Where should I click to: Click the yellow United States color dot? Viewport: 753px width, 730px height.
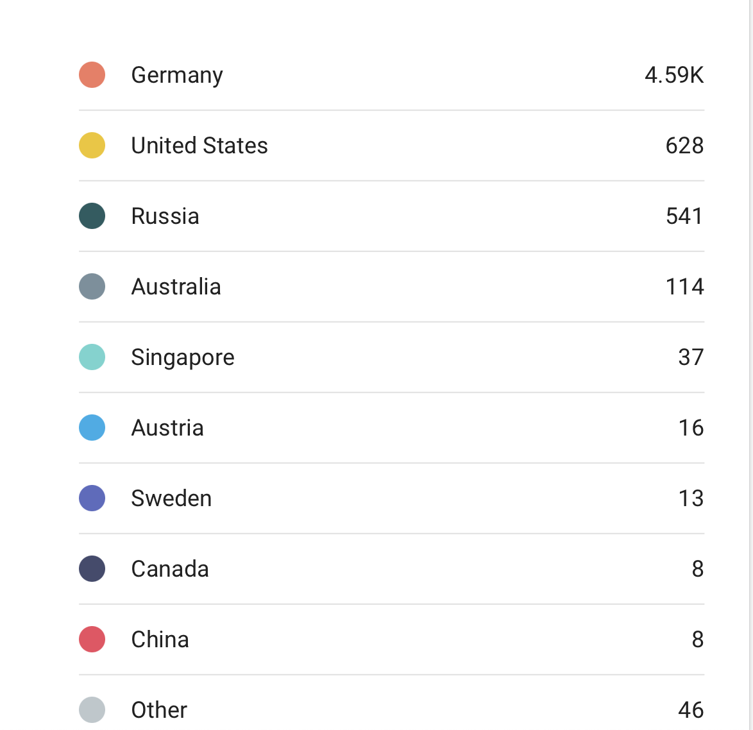click(x=92, y=146)
